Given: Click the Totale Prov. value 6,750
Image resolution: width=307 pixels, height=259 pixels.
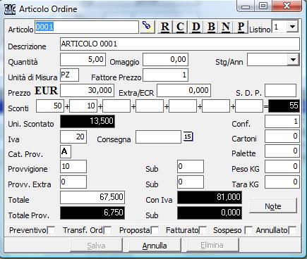Looking at the screenshot, I should tap(92, 213).
